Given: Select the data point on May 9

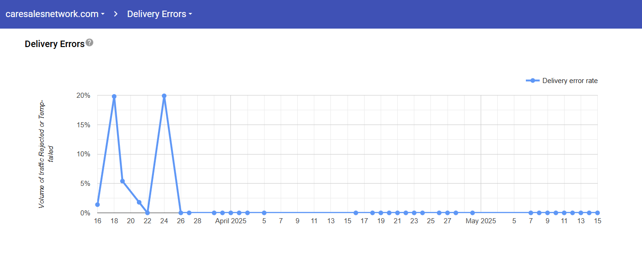Looking at the screenshot, I should [x=548, y=213].
